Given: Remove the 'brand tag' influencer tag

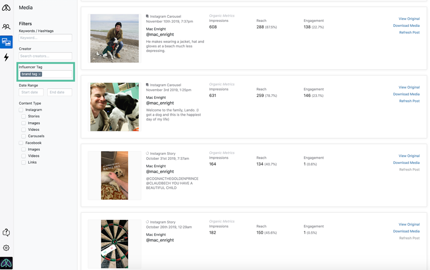Looking at the screenshot, I should tap(40, 74).
